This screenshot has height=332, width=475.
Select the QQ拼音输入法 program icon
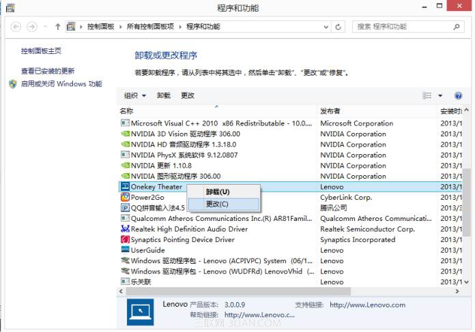click(x=125, y=208)
